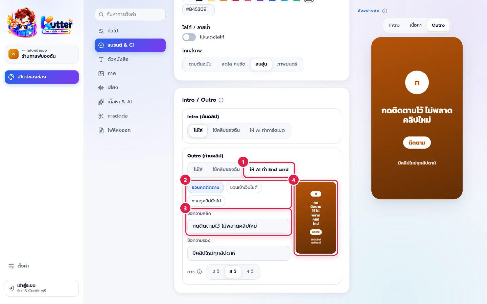487x304 pixels.
Task: Open the ตัวหนังสือ text settings section
Action: (130, 59)
